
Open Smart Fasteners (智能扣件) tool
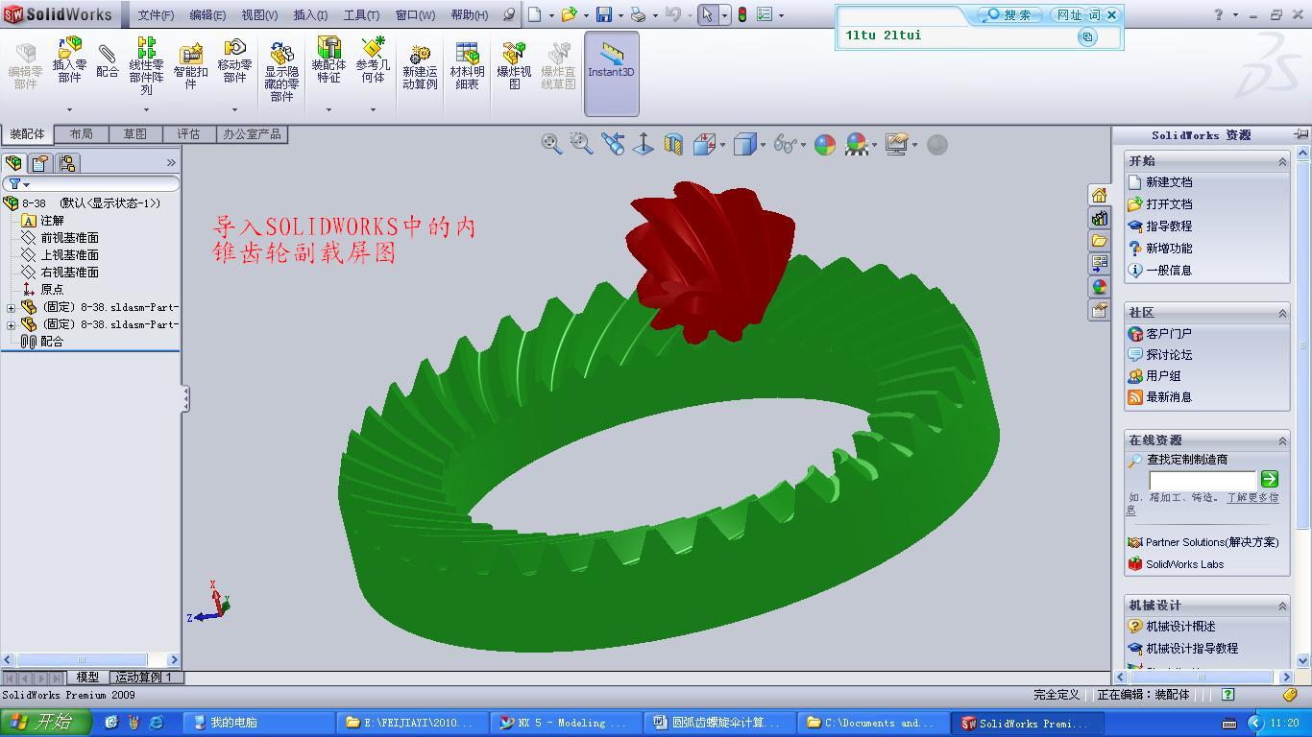pyautogui.click(x=190, y=65)
